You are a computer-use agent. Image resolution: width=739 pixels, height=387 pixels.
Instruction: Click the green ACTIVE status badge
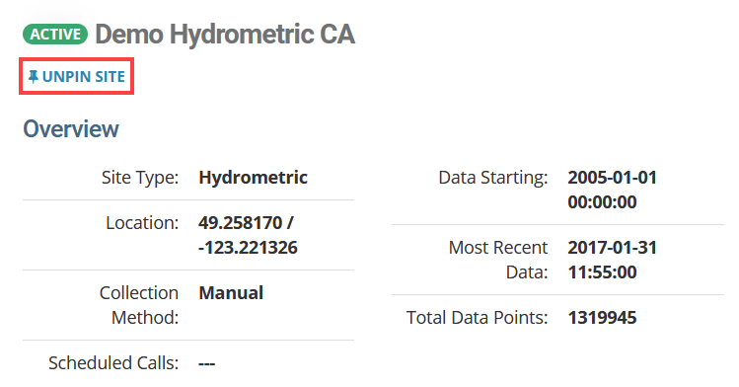55,35
